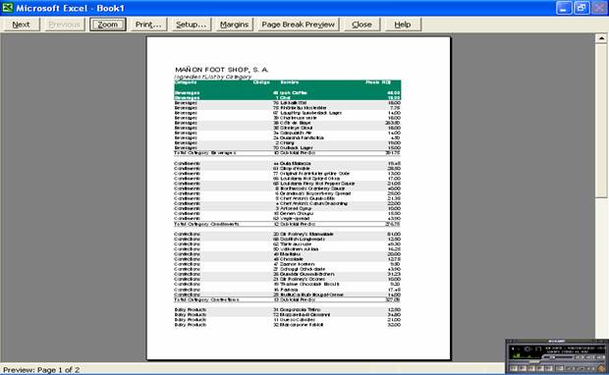Go to the Next preview page
This screenshot has height=375, width=609.
(21, 25)
